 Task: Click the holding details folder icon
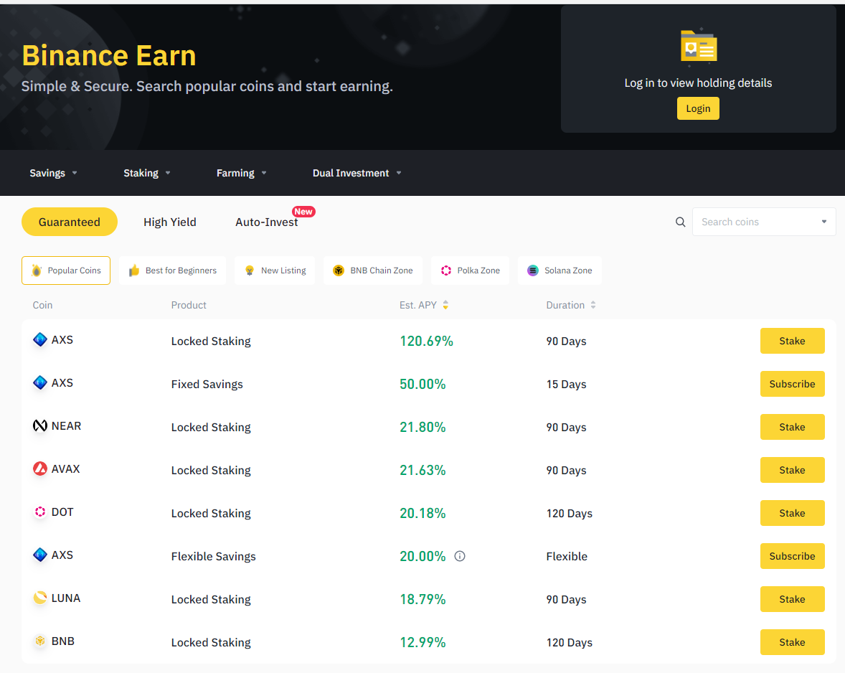pos(699,46)
